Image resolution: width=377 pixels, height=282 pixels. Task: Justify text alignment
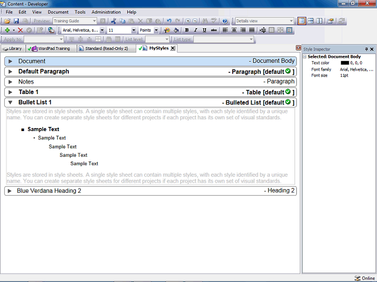click(252, 30)
